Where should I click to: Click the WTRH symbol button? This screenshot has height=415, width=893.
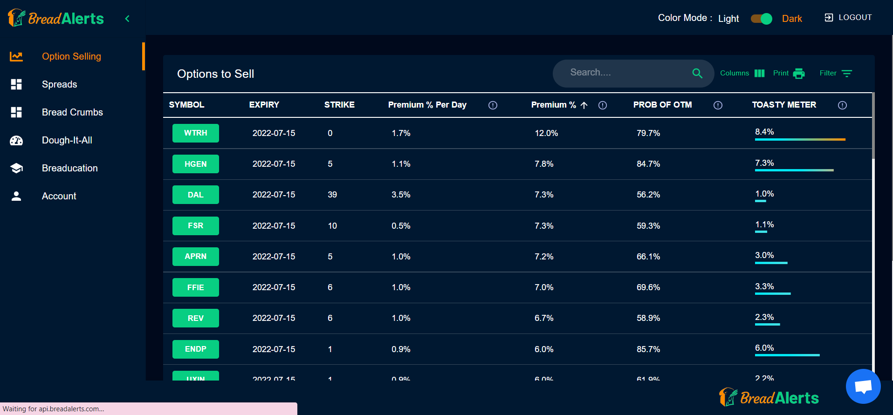(196, 133)
